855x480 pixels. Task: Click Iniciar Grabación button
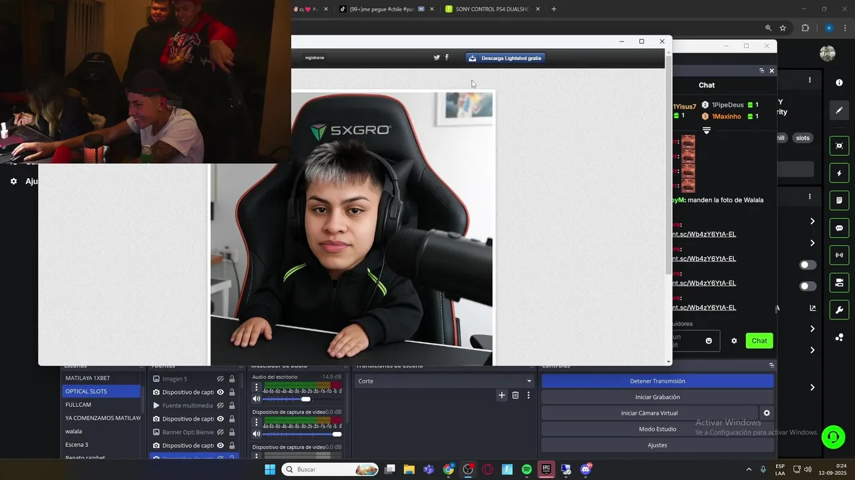point(657,397)
